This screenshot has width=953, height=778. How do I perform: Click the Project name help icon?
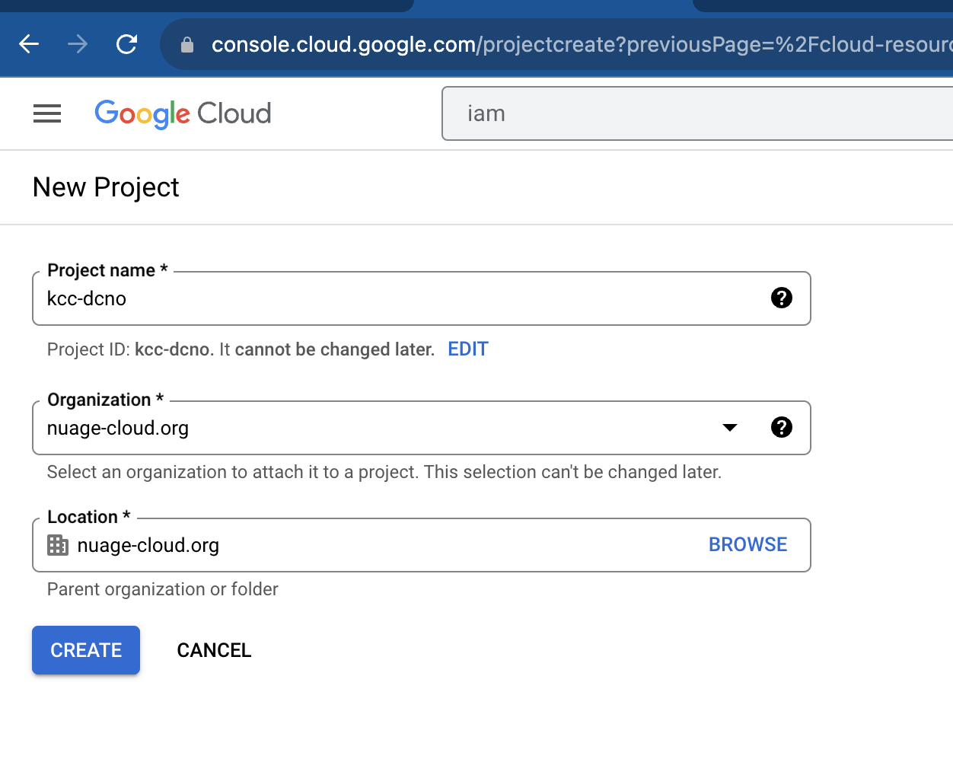click(781, 298)
